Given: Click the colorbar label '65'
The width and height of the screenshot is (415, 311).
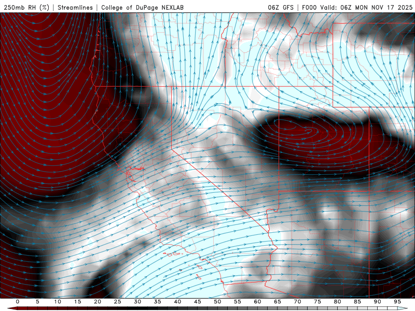Looking at the screenshot, I should [x=278, y=302].
